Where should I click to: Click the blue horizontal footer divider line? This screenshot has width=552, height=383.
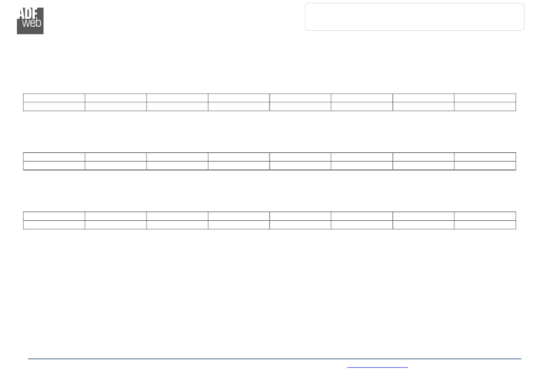pos(275,359)
